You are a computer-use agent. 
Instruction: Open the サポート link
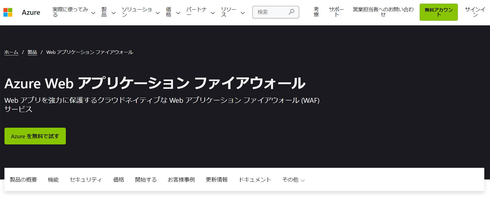point(336,12)
